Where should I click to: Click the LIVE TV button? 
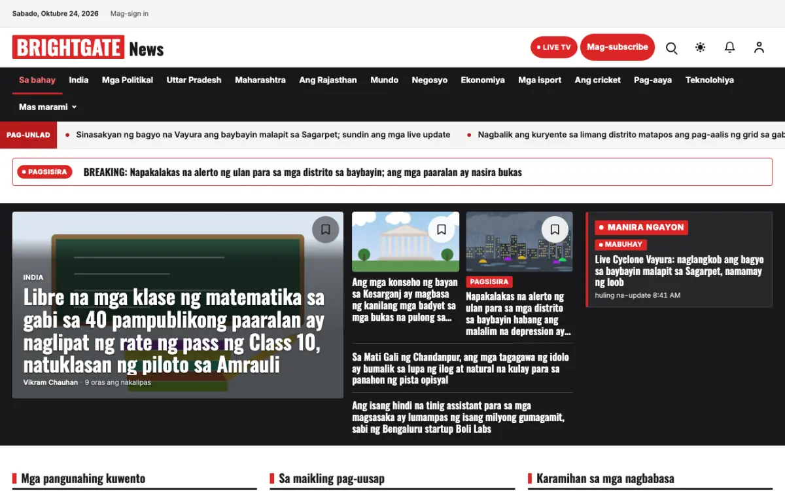[x=554, y=47]
